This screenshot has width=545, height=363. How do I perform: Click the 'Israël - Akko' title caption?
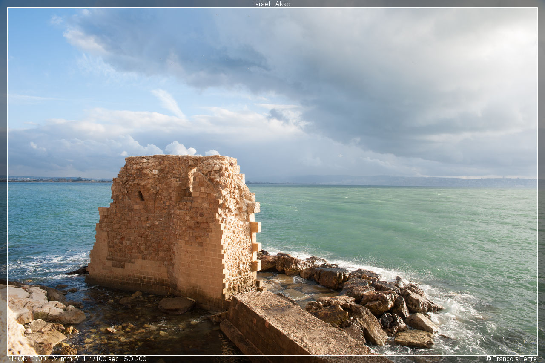click(272, 4)
